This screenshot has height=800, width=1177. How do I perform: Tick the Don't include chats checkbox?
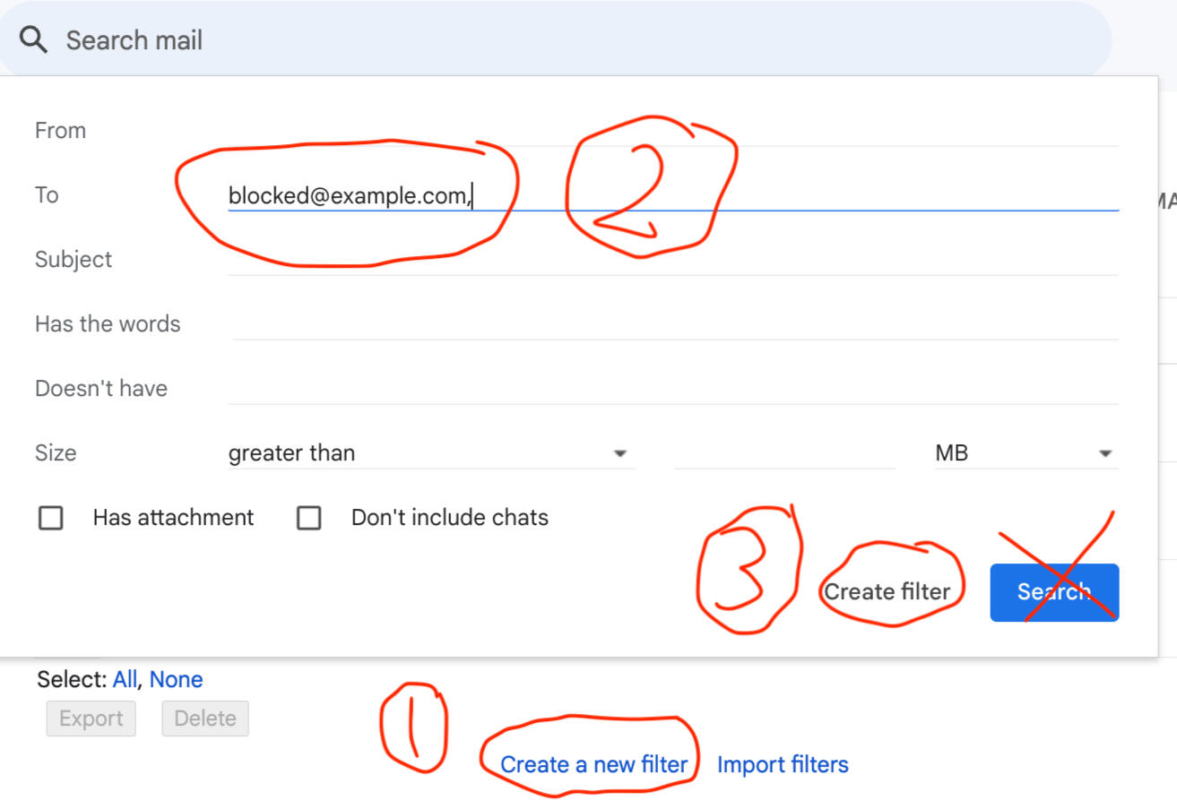click(309, 518)
